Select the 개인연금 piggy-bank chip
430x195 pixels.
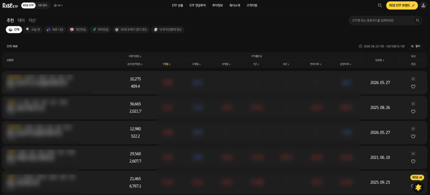[78, 29]
